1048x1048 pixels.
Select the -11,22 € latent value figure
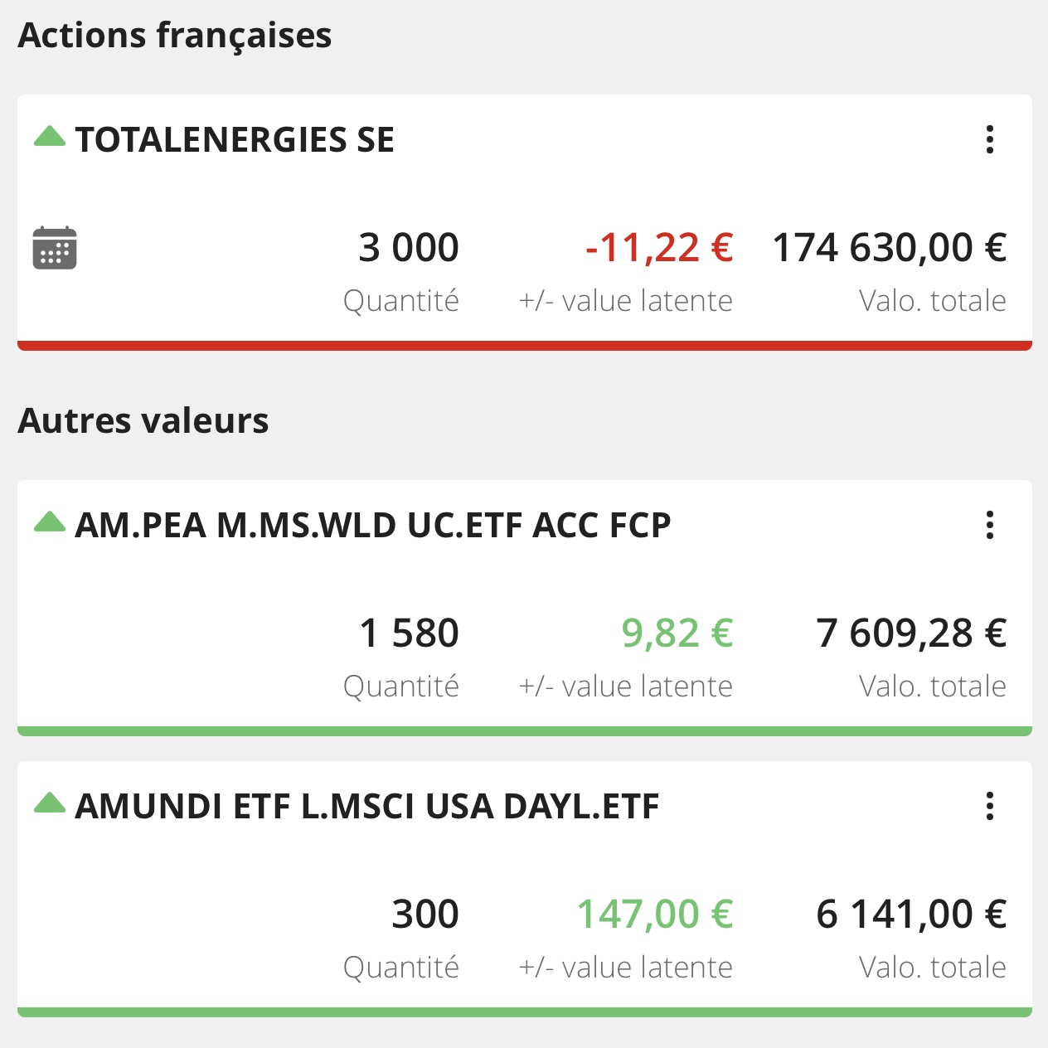coord(659,248)
